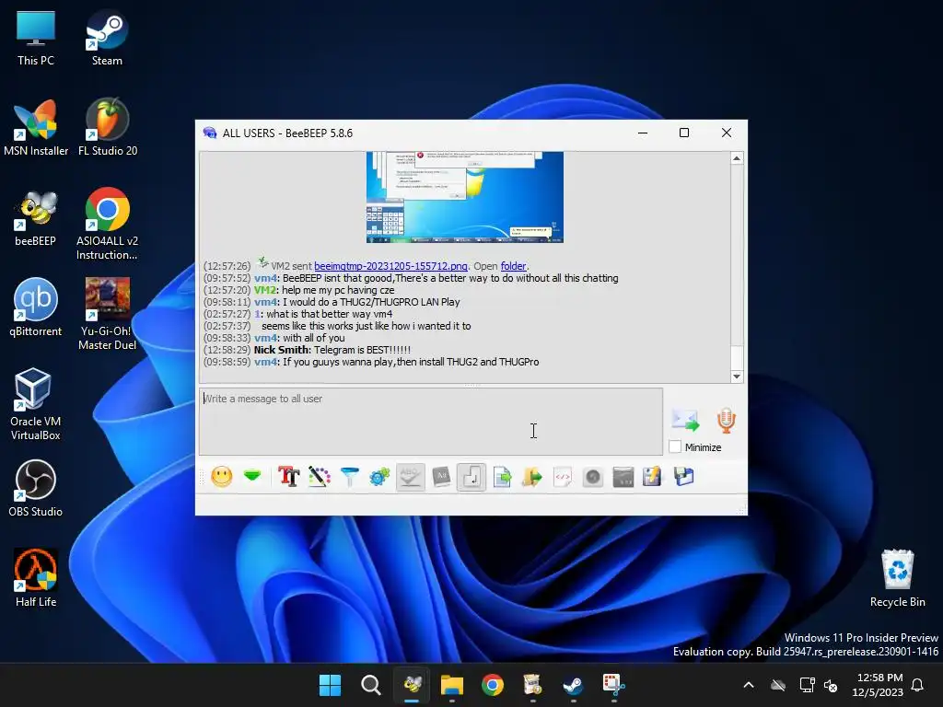Select the ASIO4ALL v2 Instruction shortcut
The height and width of the screenshot is (707, 943).
(107, 224)
